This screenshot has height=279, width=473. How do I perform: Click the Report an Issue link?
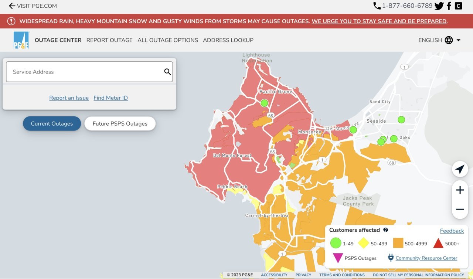tap(69, 98)
